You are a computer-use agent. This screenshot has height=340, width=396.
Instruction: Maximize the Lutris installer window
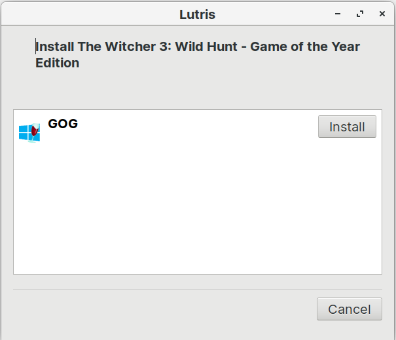pos(359,14)
